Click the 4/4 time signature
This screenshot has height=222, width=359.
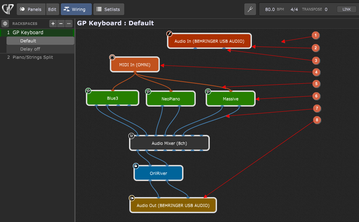294,9
